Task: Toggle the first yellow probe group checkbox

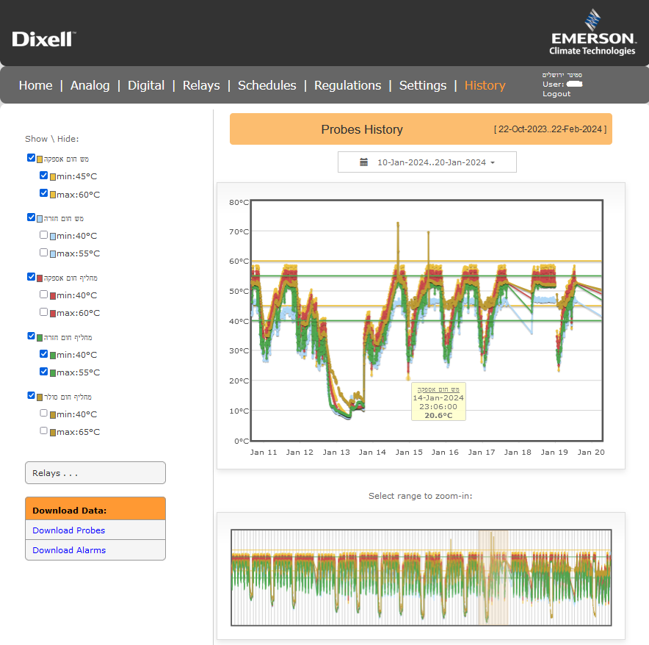Action: point(31,157)
